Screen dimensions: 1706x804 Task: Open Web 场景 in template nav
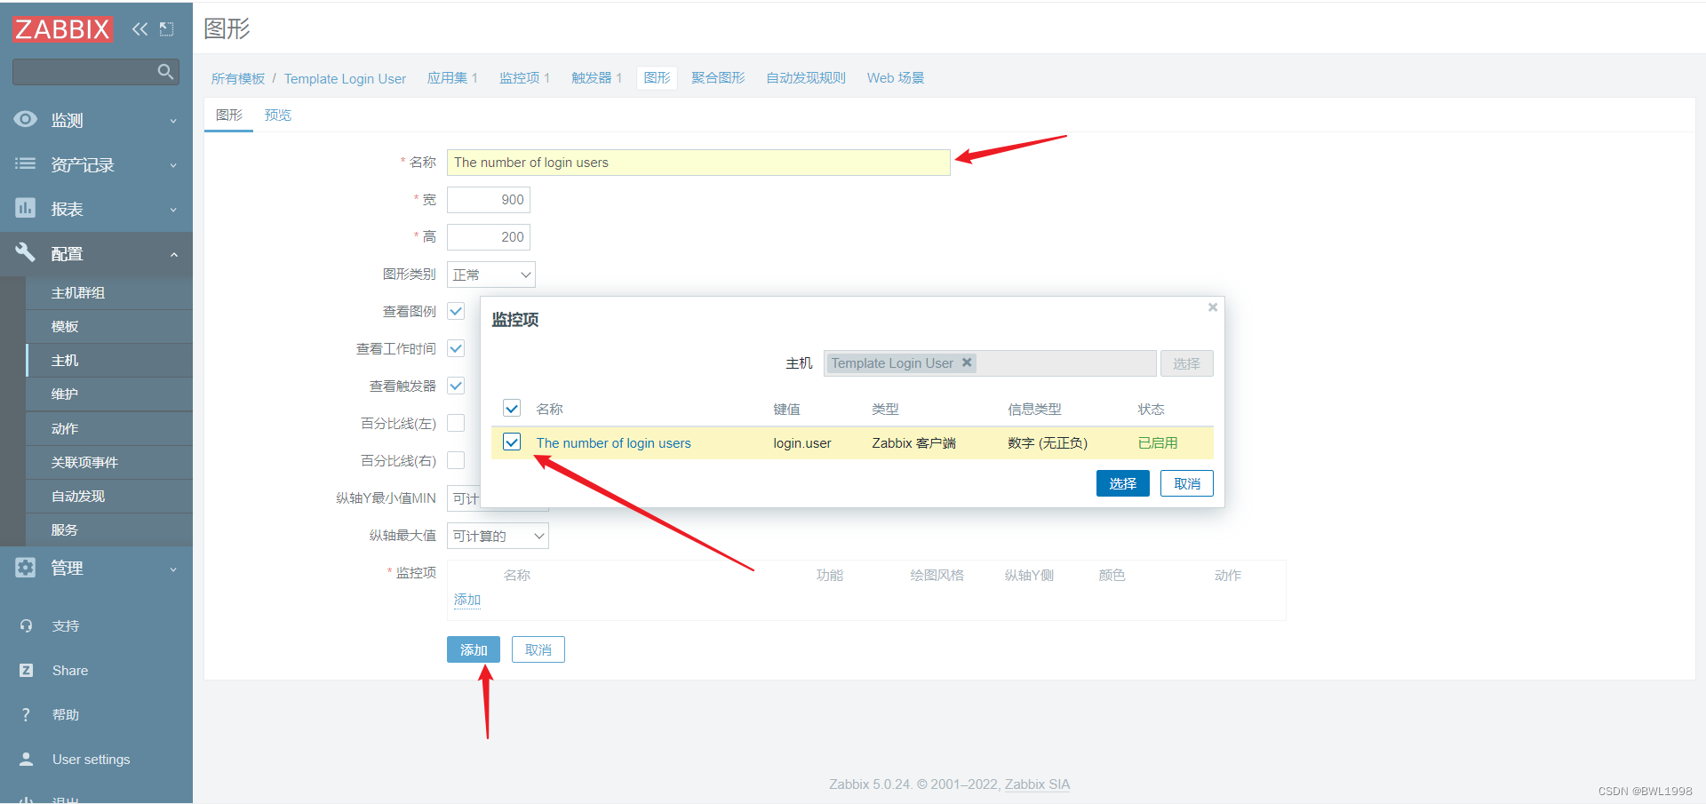click(896, 78)
